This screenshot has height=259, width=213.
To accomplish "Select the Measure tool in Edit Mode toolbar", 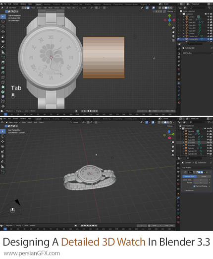I will pos(3,52).
